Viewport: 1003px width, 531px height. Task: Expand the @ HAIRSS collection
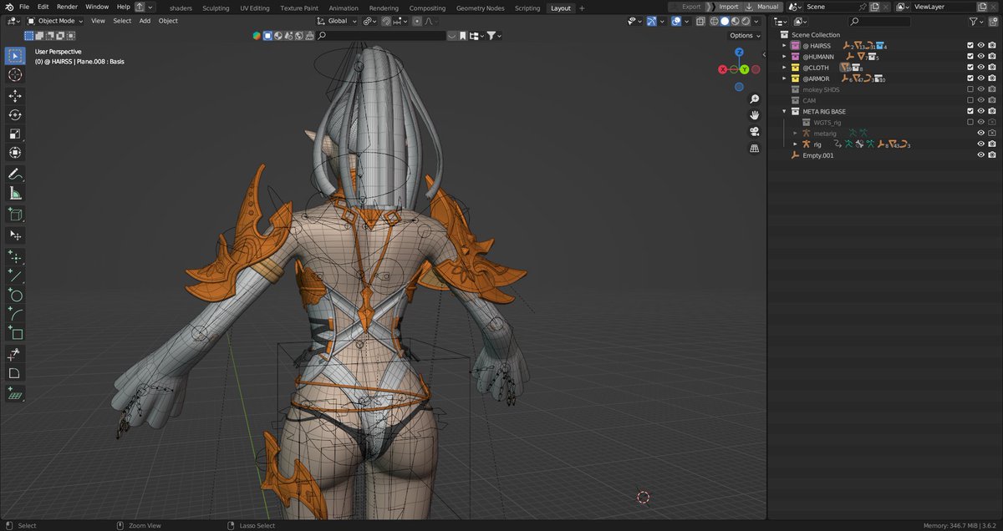pyautogui.click(x=784, y=45)
